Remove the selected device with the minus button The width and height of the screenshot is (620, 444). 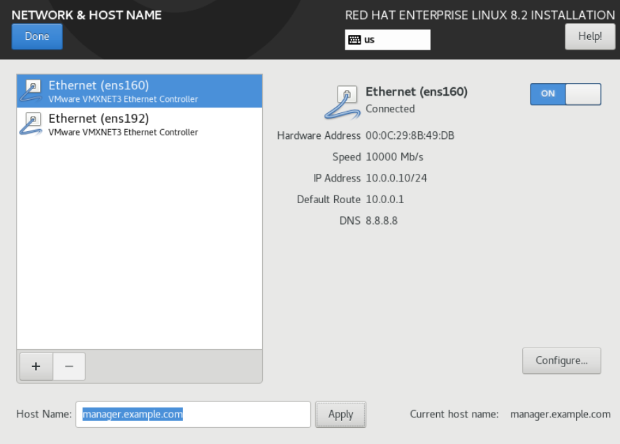point(69,367)
